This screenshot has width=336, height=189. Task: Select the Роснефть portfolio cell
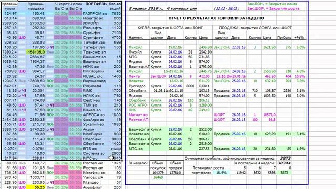[x=92, y=28]
